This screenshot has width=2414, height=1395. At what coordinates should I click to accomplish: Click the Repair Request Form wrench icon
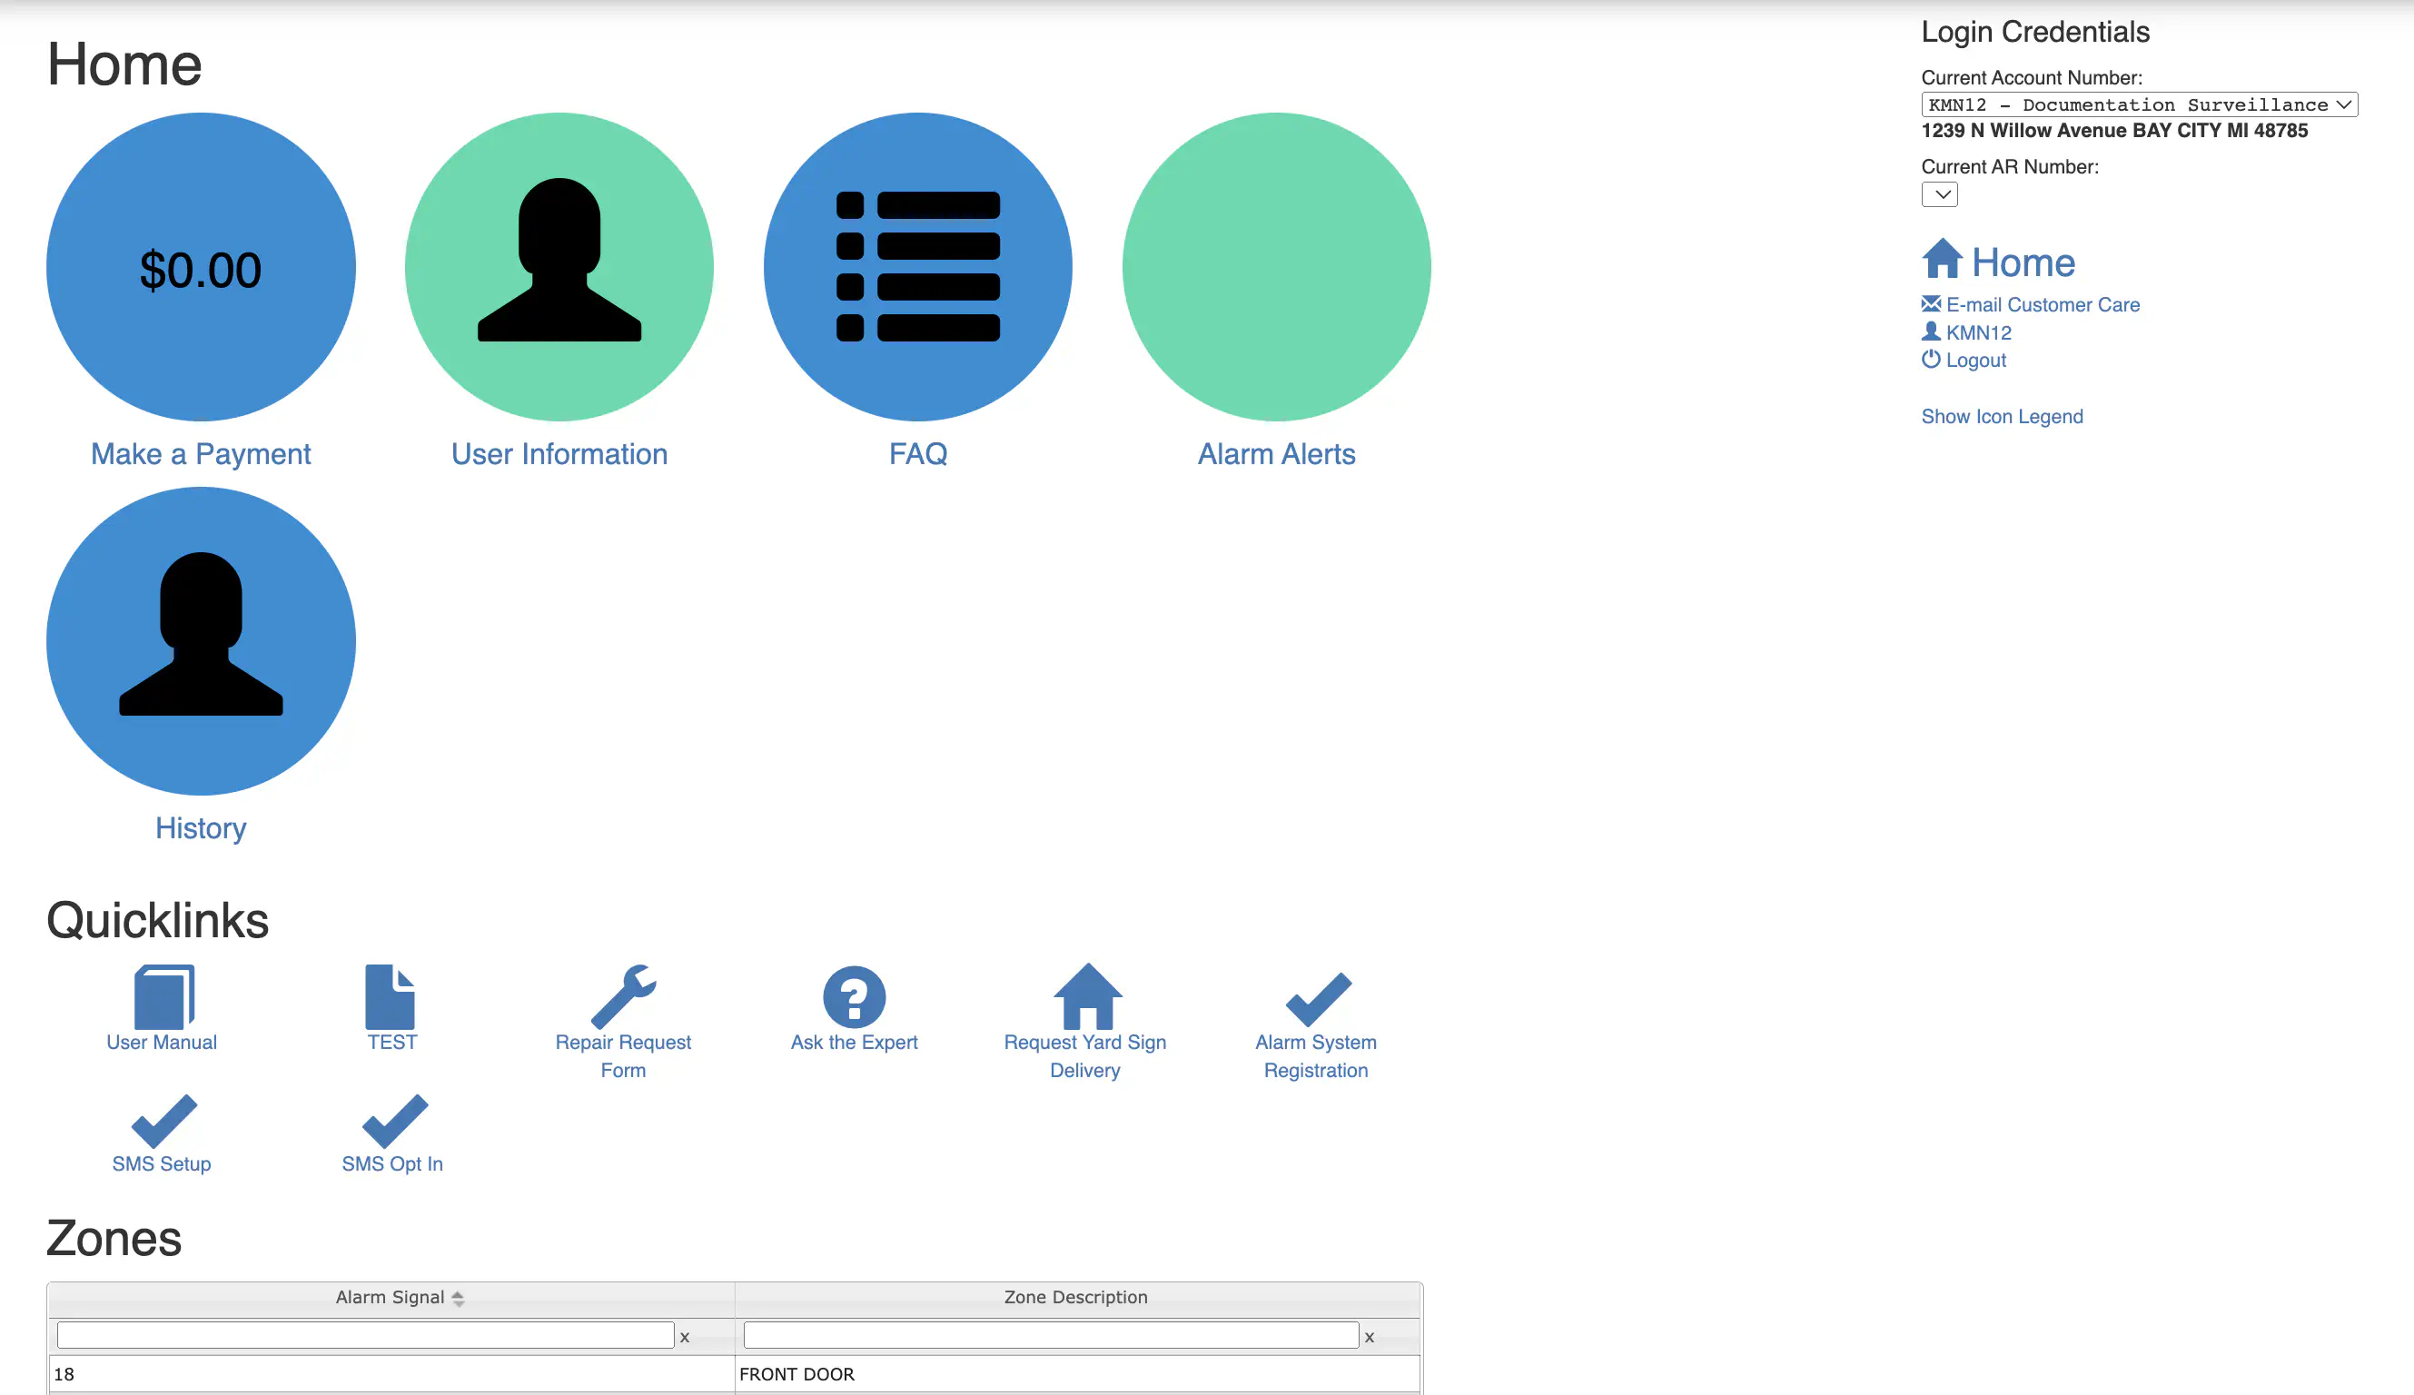tap(624, 996)
